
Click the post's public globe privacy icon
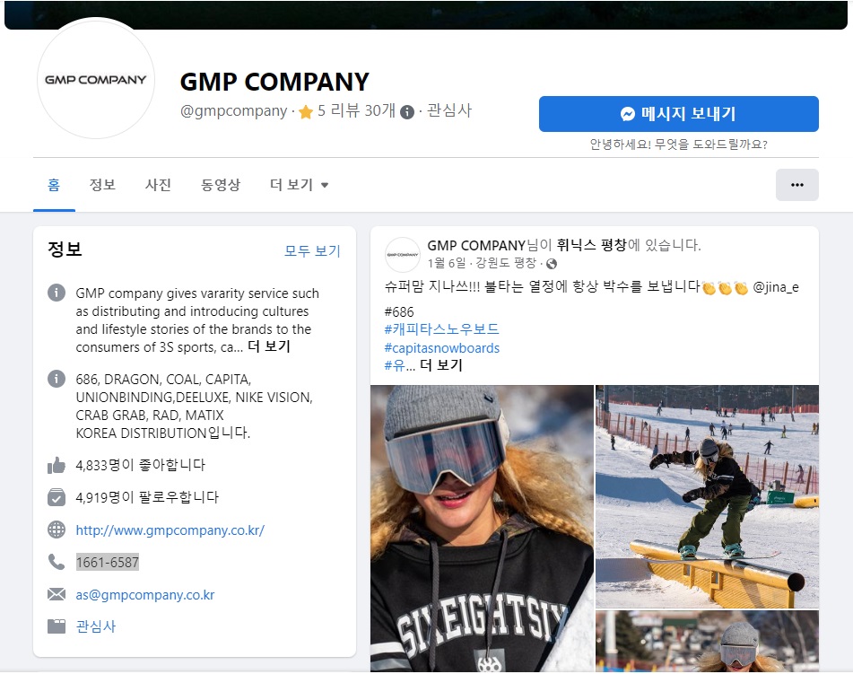pyautogui.click(x=552, y=264)
